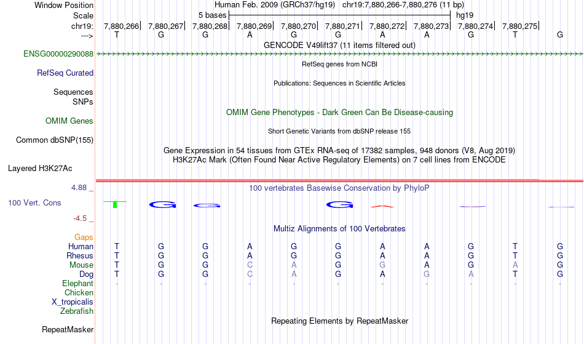Click the ---> sequence direction arrow label
This screenshot has width=584, height=344.
point(87,36)
